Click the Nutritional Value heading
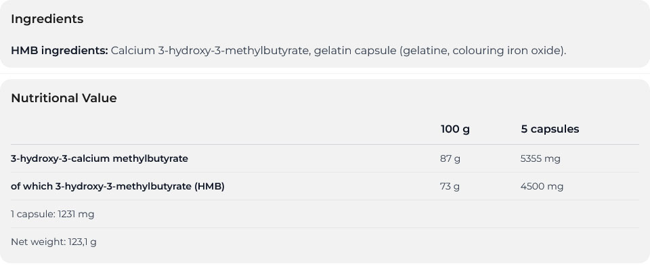This screenshot has width=650, height=266. [x=64, y=98]
